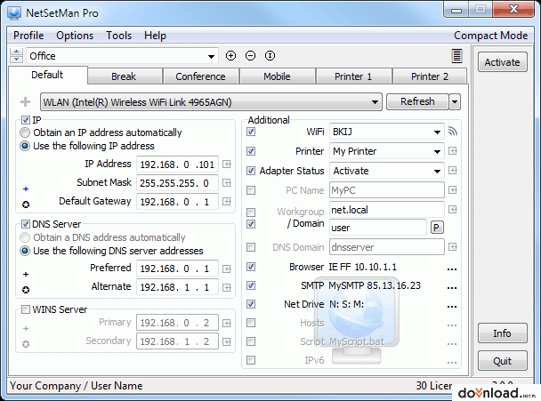The image size is (541, 401).
Task: Click the domain user input field
Action: click(378, 228)
